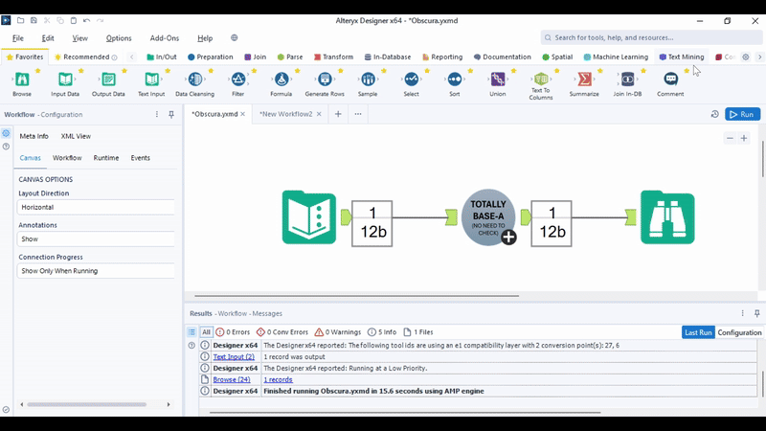Select the Summarize tool icon
766x431 pixels.
[x=584, y=79]
